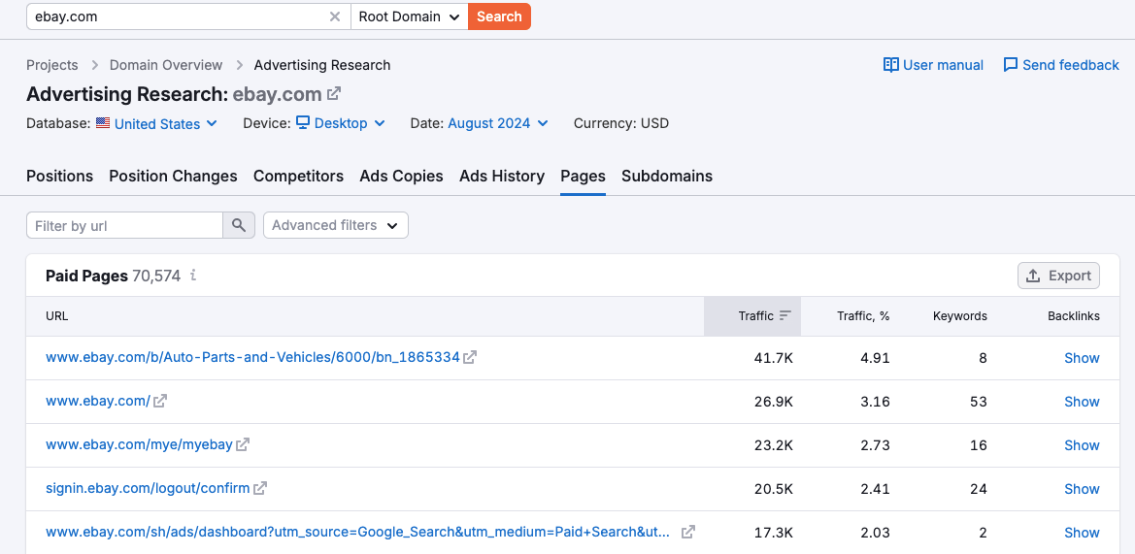The image size is (1135, 554).
Task: Click the Traffic, % column header
Action: [x=863, y=316]
